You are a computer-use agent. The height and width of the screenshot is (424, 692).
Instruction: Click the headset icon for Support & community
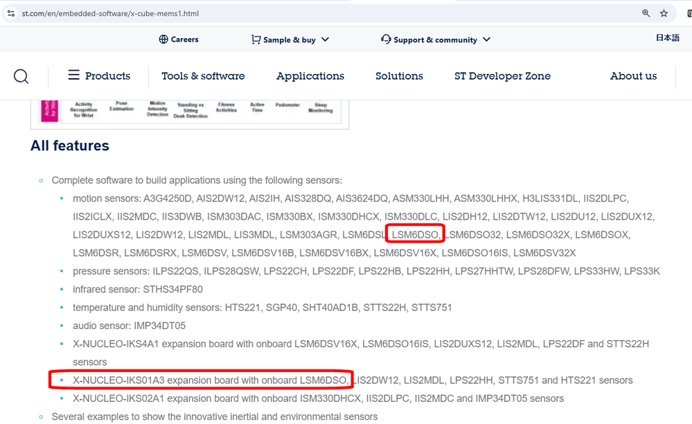tap(386, 39)
